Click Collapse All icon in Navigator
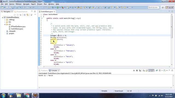175x98 pixels. coord(25,15)
